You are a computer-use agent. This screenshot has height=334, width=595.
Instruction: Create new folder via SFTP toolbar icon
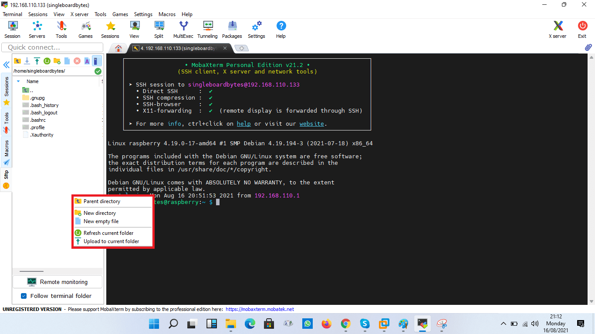pos(57,61)
